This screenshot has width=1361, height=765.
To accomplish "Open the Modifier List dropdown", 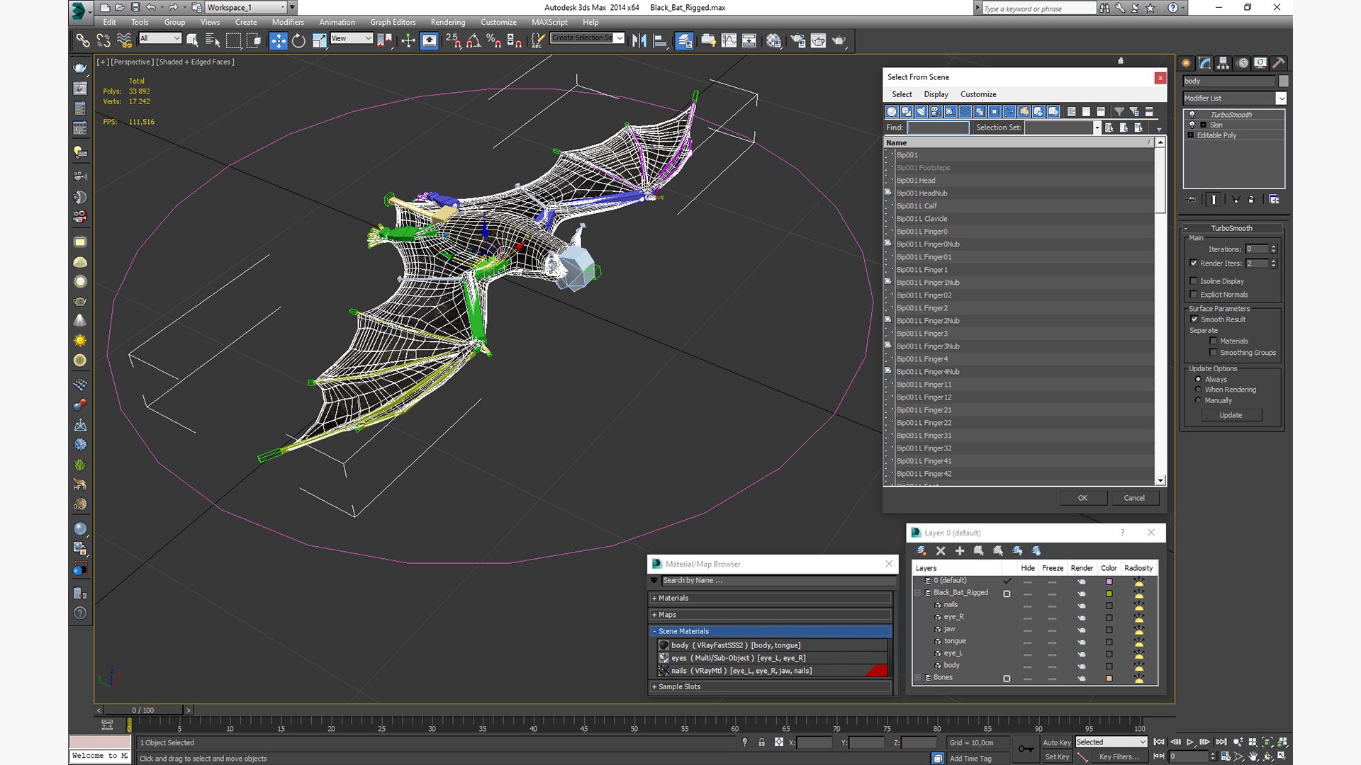I will (1281, 98).
